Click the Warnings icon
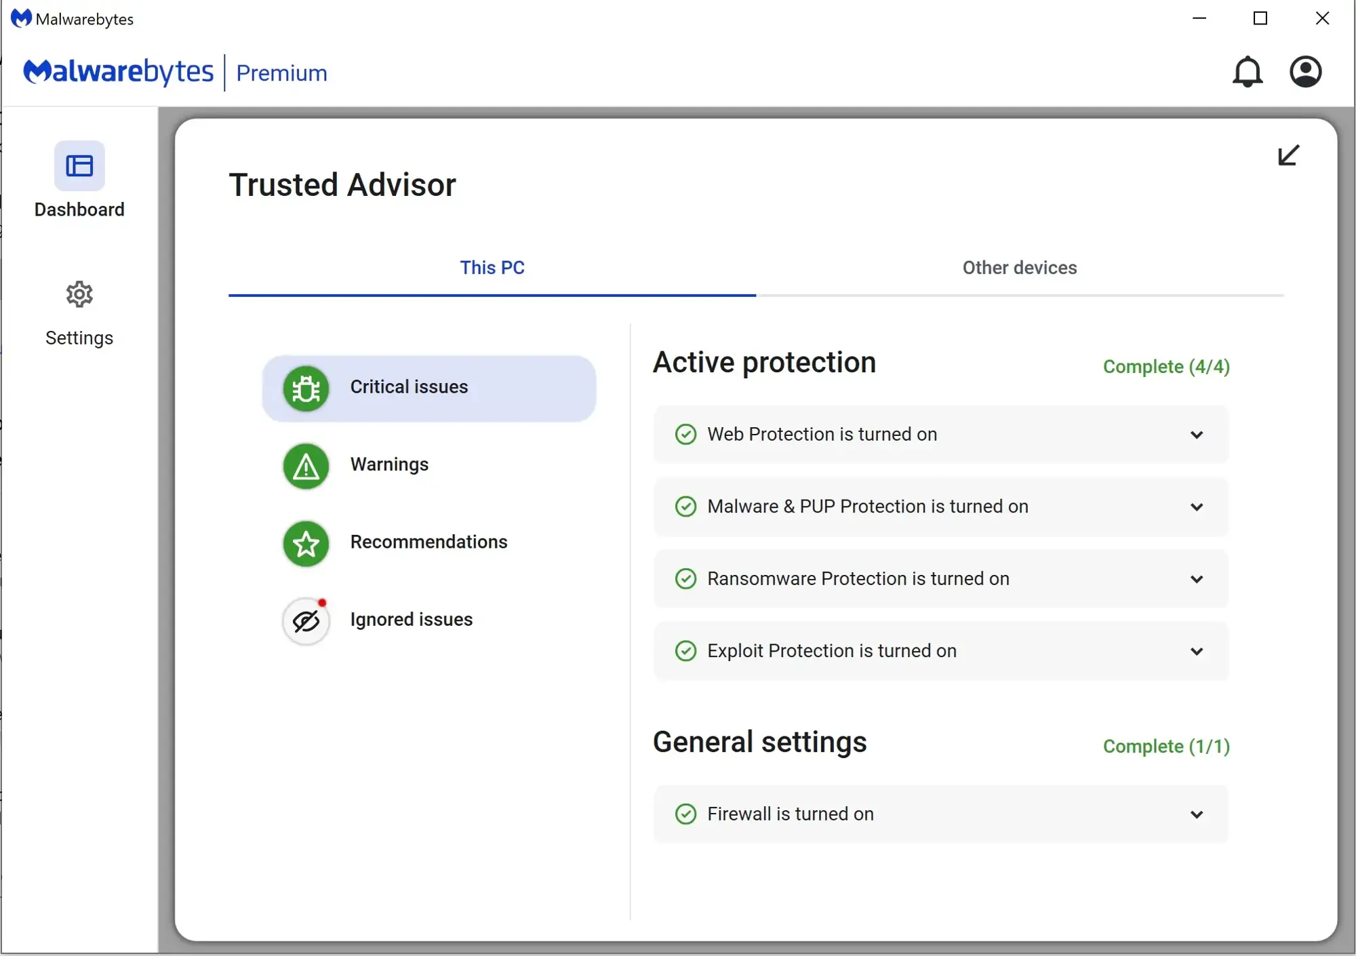The width and height of the screenshot is (1356, 956). (x=305, y=464)
